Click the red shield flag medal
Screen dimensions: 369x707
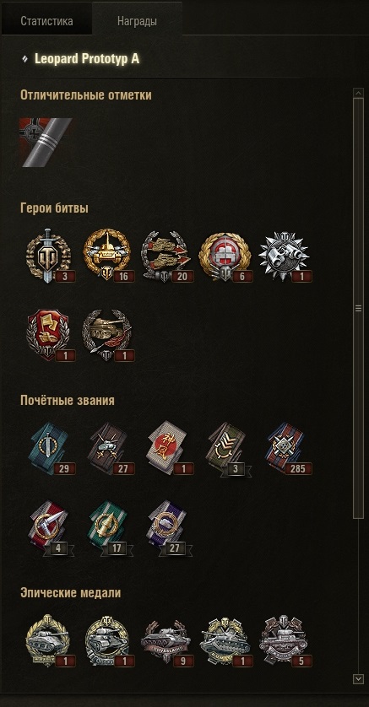(x=50, y=335)
